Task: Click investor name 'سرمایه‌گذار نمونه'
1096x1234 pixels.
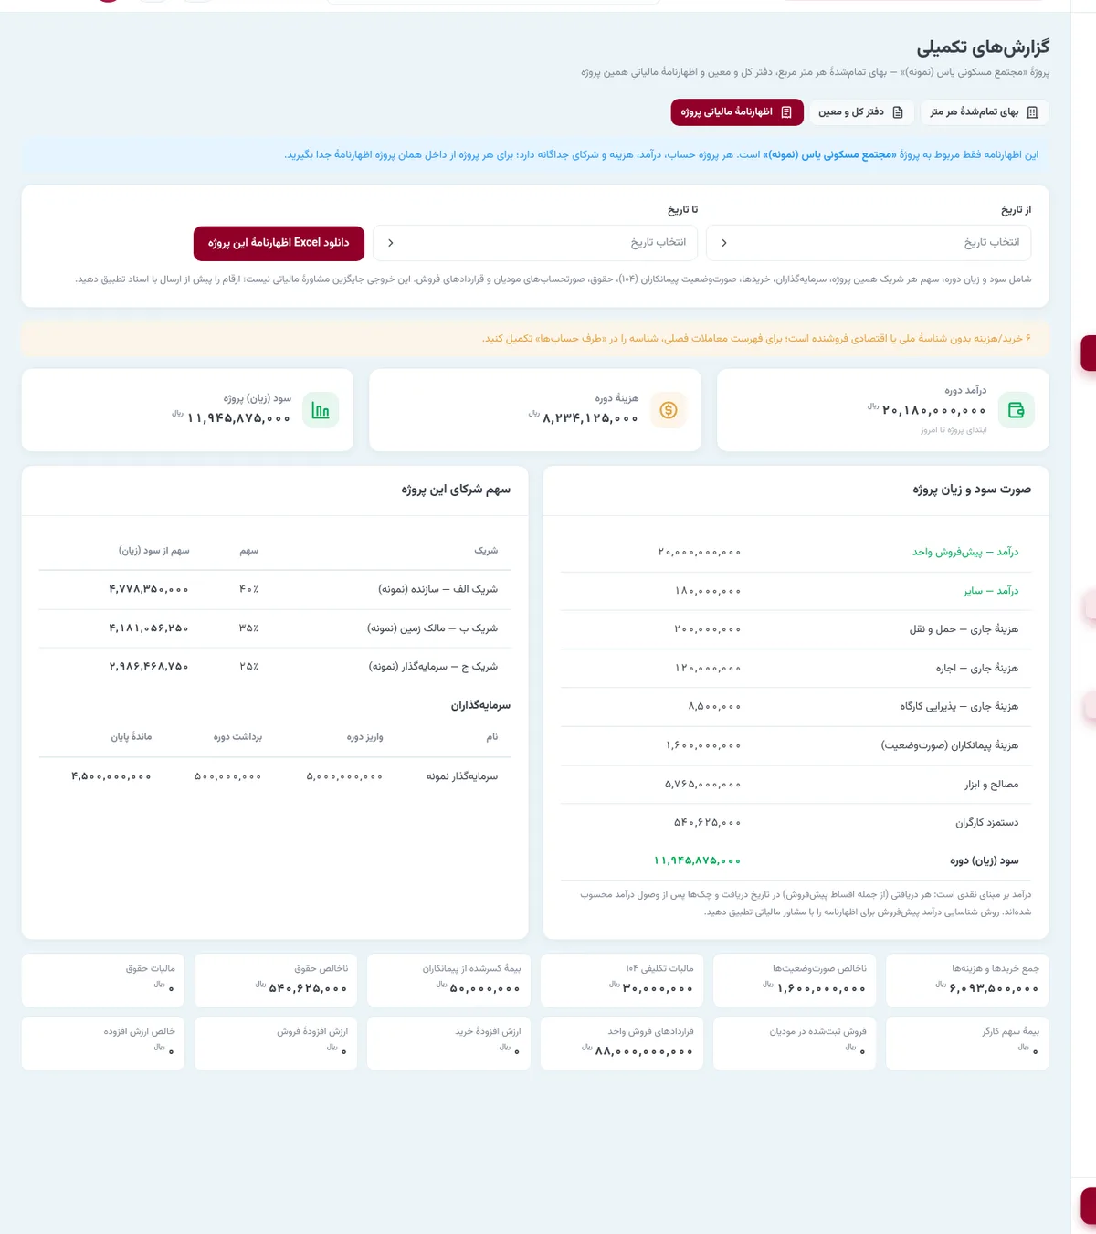Action: pyautogui.click(x=462, y=776)
